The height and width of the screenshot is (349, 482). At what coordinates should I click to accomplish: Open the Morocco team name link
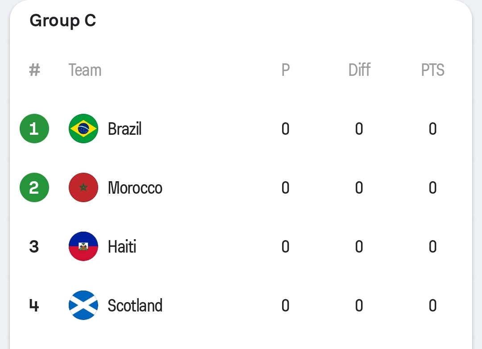135,188
